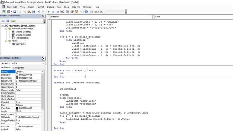Open the Debug menu

(x=50, y=7)
